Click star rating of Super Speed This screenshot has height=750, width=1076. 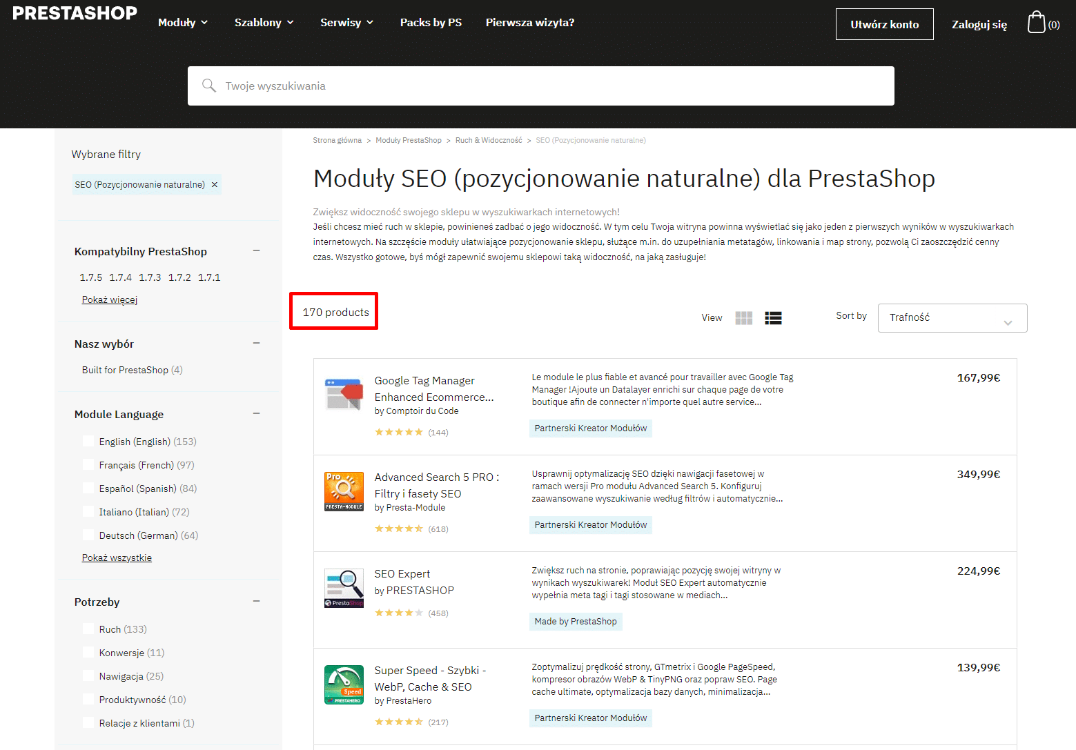(x=399, y=722)
